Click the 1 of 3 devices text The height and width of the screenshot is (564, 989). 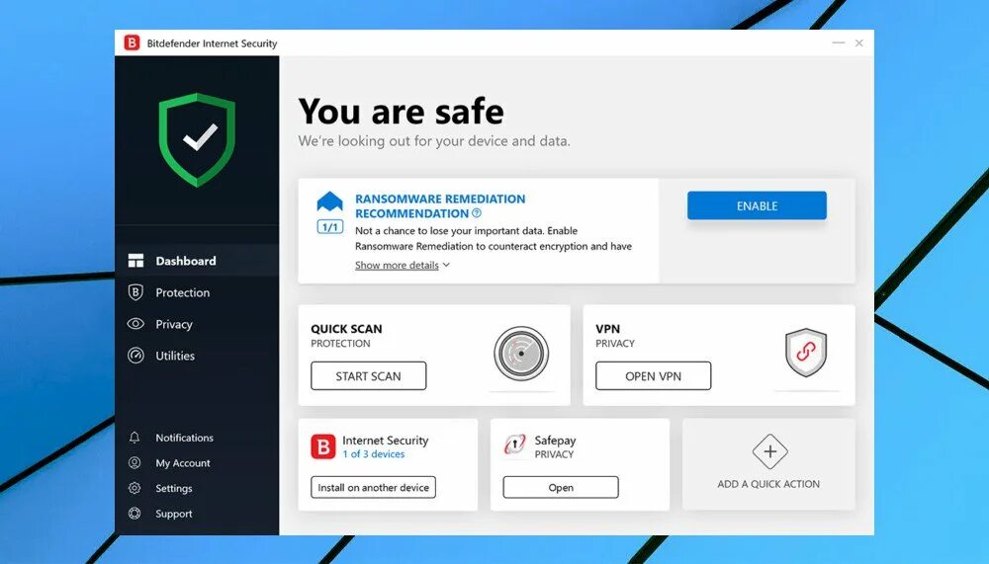pos(374,453)
